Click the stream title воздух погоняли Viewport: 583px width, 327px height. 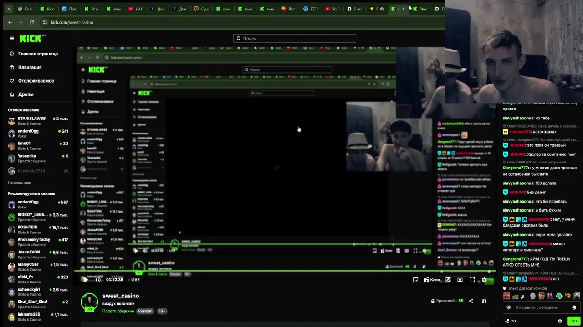[118, 304]
